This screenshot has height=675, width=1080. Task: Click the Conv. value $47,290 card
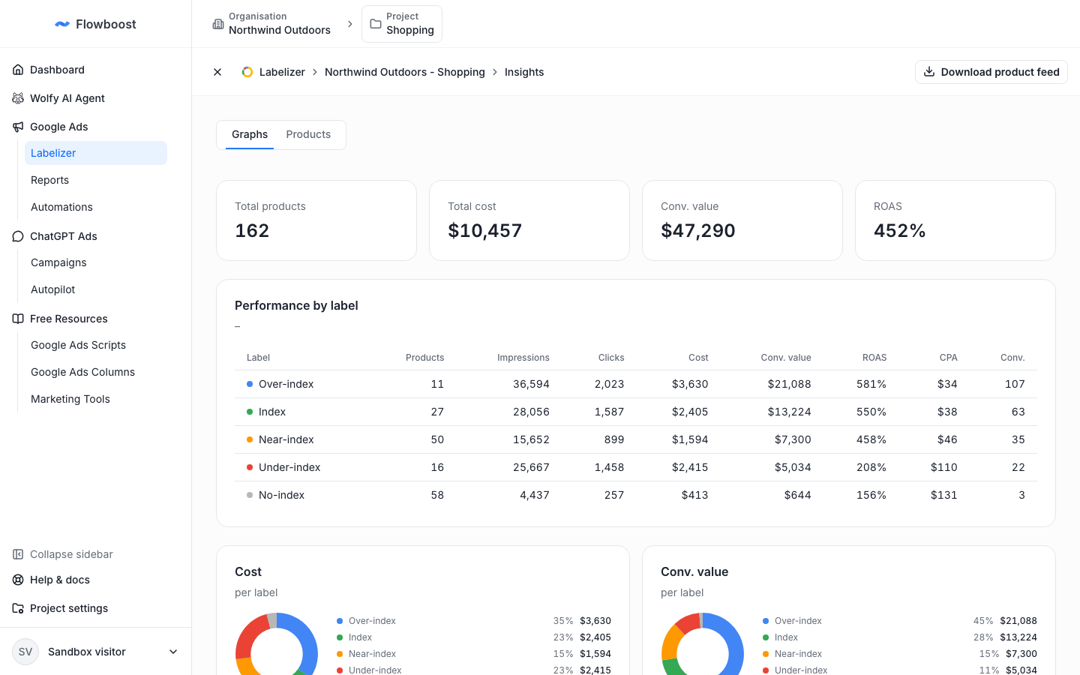pyautogui.click(x=742, y=220)
